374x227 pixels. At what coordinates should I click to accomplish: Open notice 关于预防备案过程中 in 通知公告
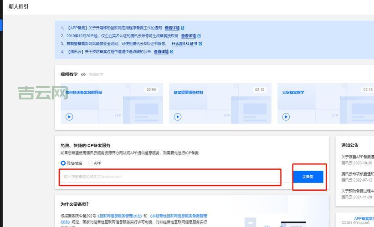(x=358, y=191)
